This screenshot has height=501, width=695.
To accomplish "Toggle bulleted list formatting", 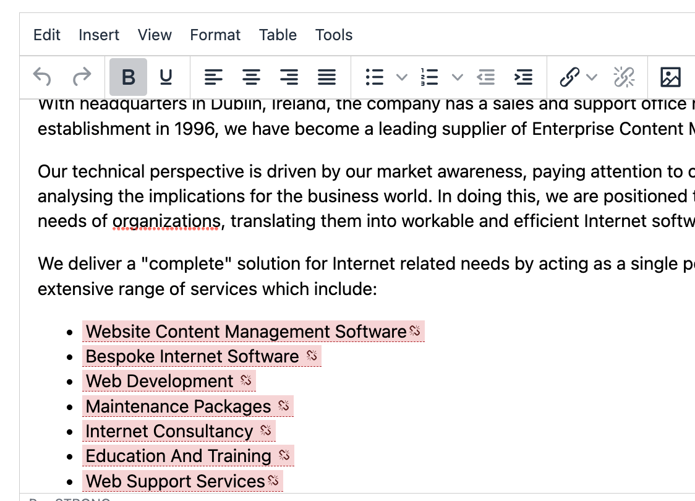I will (x=374, y=77).
